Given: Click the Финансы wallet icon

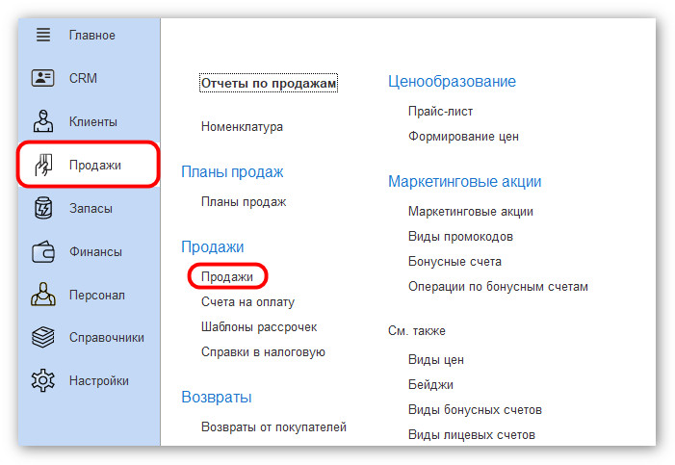Looking at the screenshot, I should 43,251.
